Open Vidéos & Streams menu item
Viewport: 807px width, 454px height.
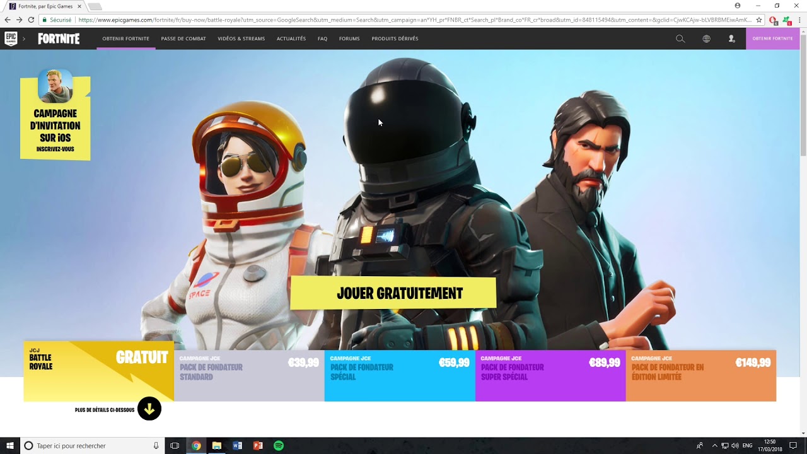pos(241,38)
